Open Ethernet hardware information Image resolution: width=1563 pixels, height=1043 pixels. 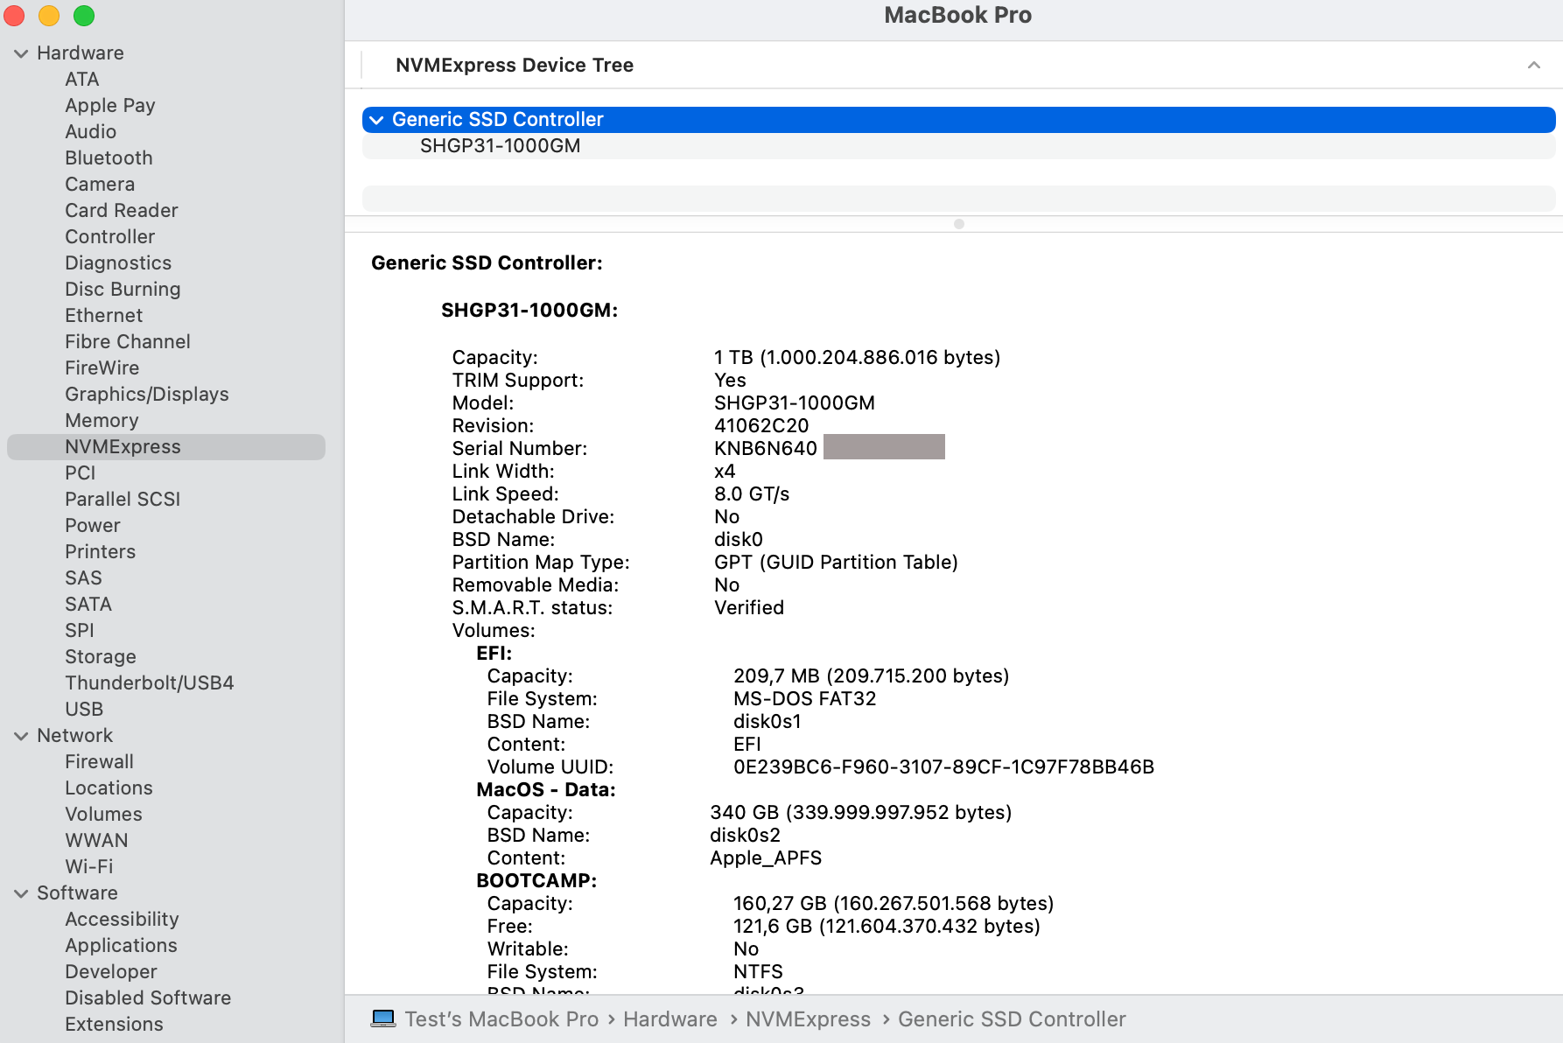(103, 316)
